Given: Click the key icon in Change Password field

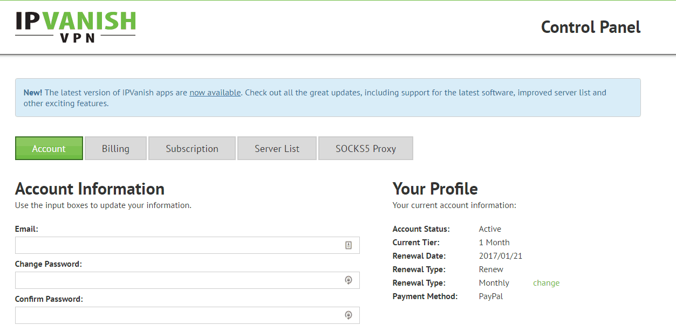Looking at the screenshot, I should 349,280.
